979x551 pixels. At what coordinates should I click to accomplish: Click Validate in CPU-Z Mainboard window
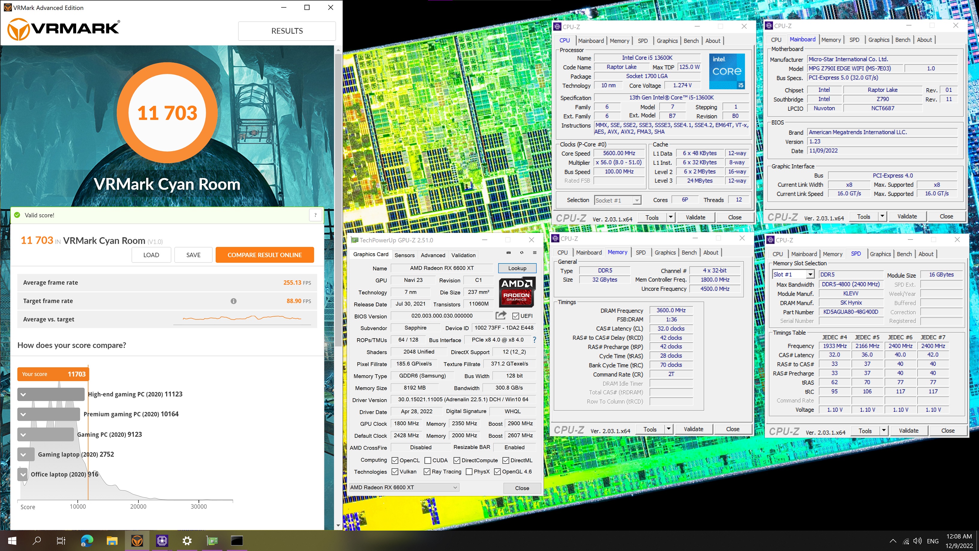[907, 216]
